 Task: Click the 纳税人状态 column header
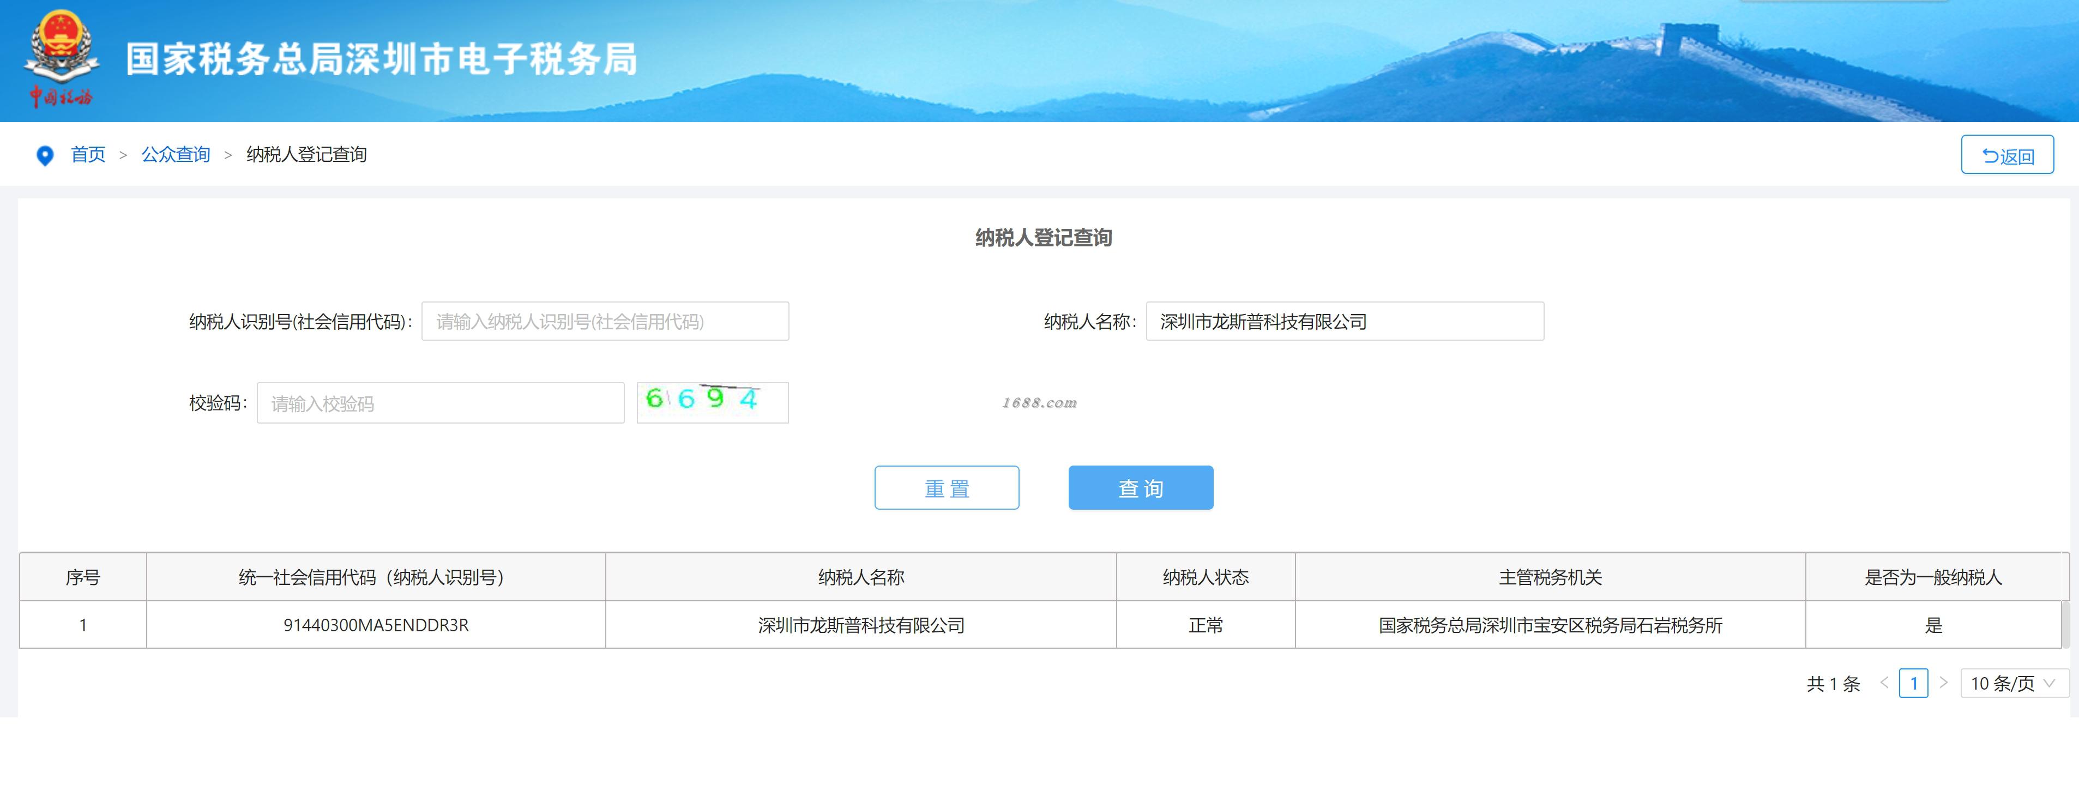tap(1205, 577)
